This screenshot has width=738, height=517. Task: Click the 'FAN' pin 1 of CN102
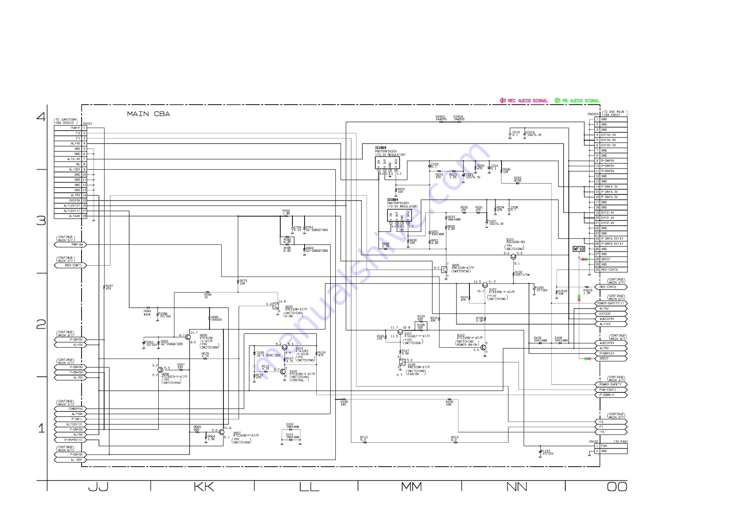[611, 446]
